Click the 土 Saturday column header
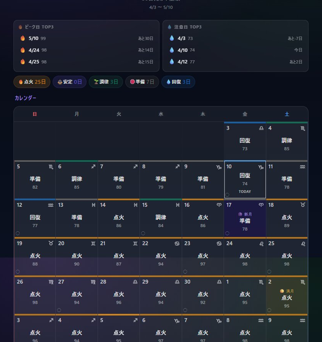This screenshot has width=322, height=342. click(287, 114)
